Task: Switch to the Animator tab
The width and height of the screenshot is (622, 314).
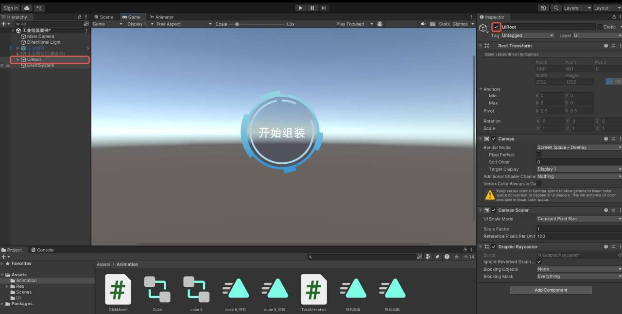Action: click(162, 17)
